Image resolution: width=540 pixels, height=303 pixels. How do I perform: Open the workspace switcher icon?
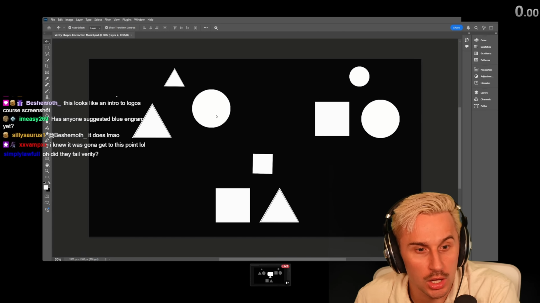[491, 28]
